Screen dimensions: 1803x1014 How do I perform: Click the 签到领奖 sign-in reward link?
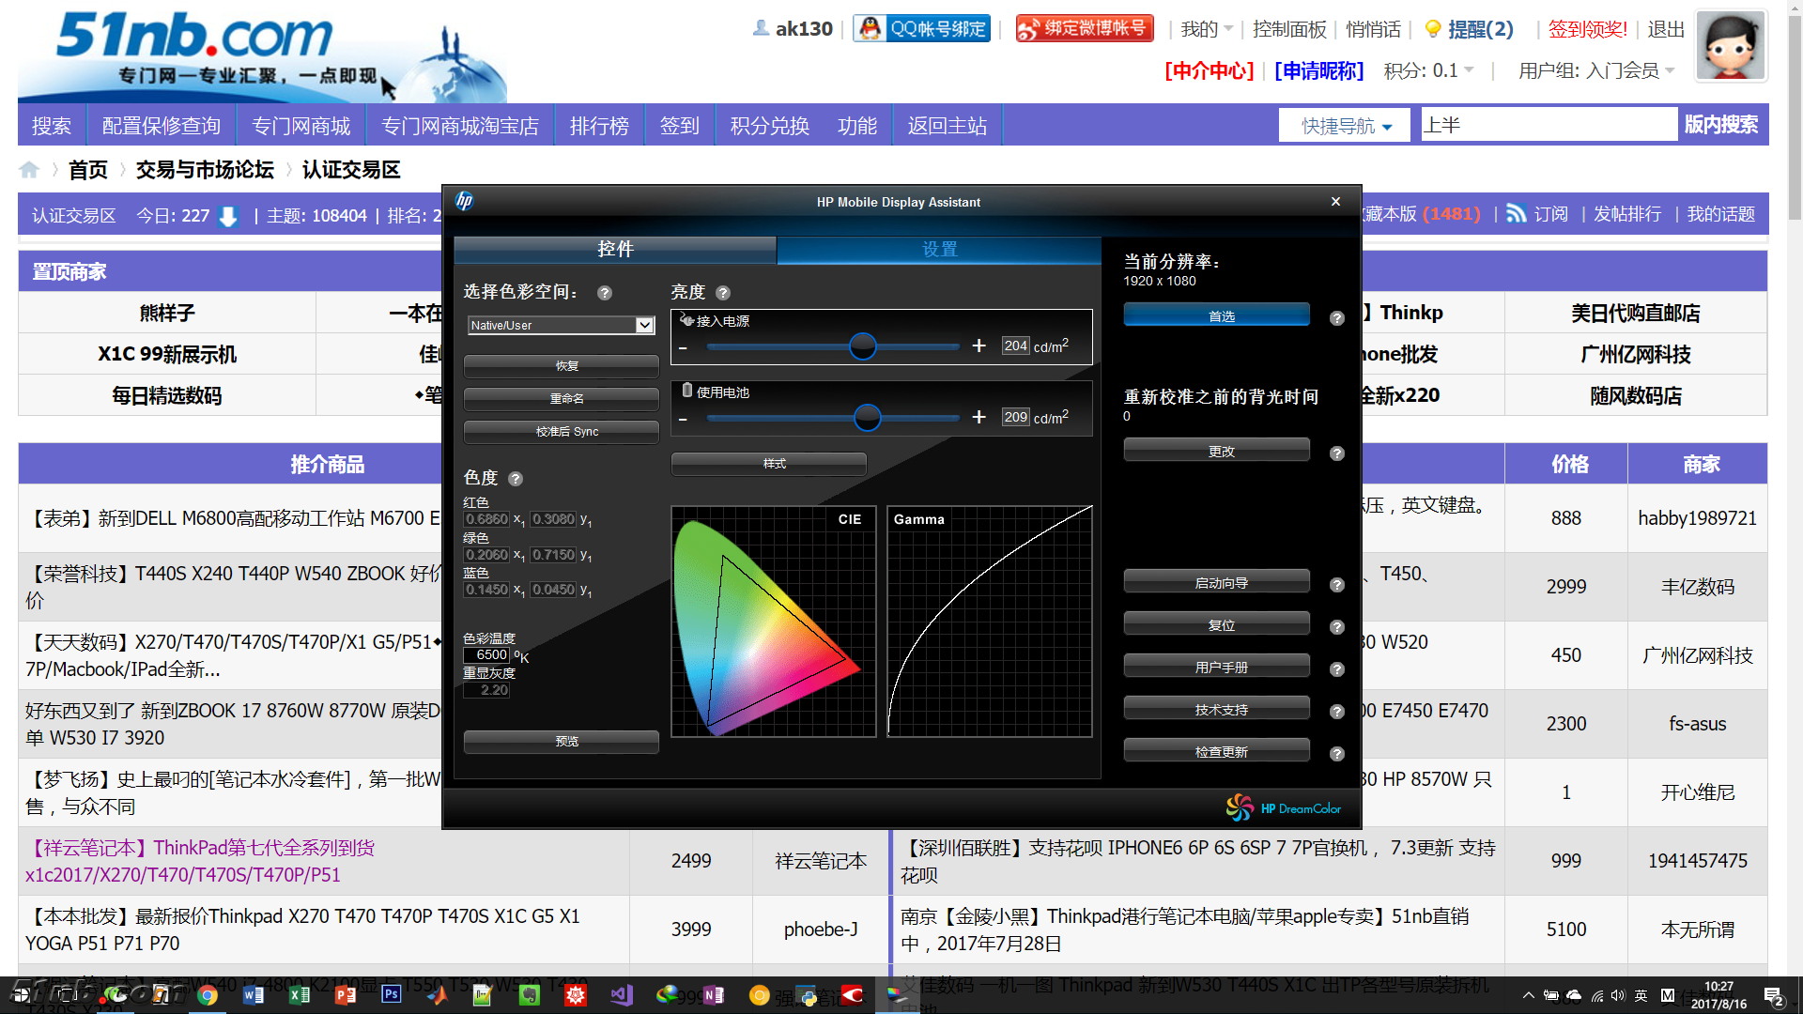[x=1587, y=29]
